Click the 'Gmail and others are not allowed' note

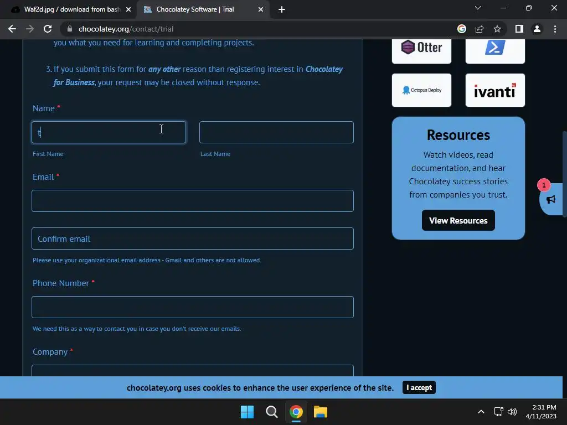coord(213,260)
